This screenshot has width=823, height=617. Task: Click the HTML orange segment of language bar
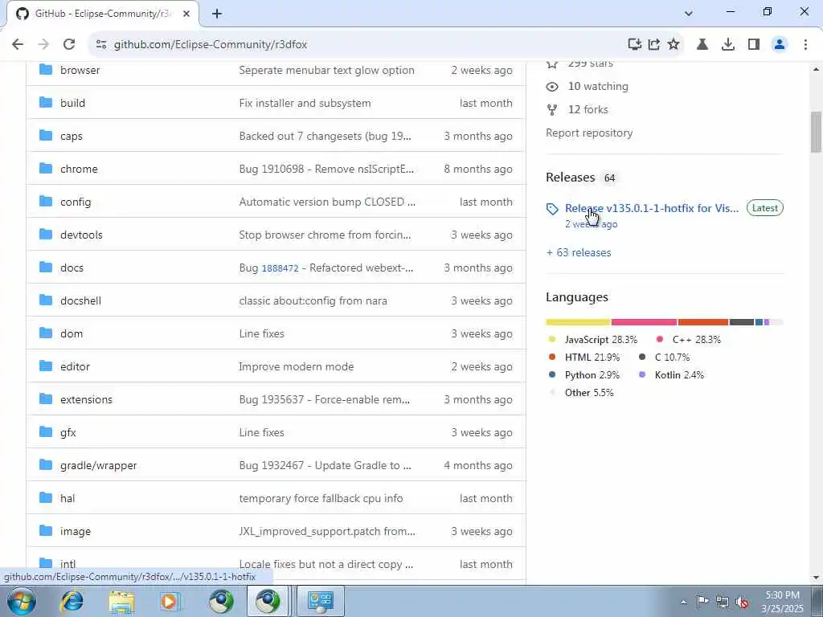[x=703, y=322]
